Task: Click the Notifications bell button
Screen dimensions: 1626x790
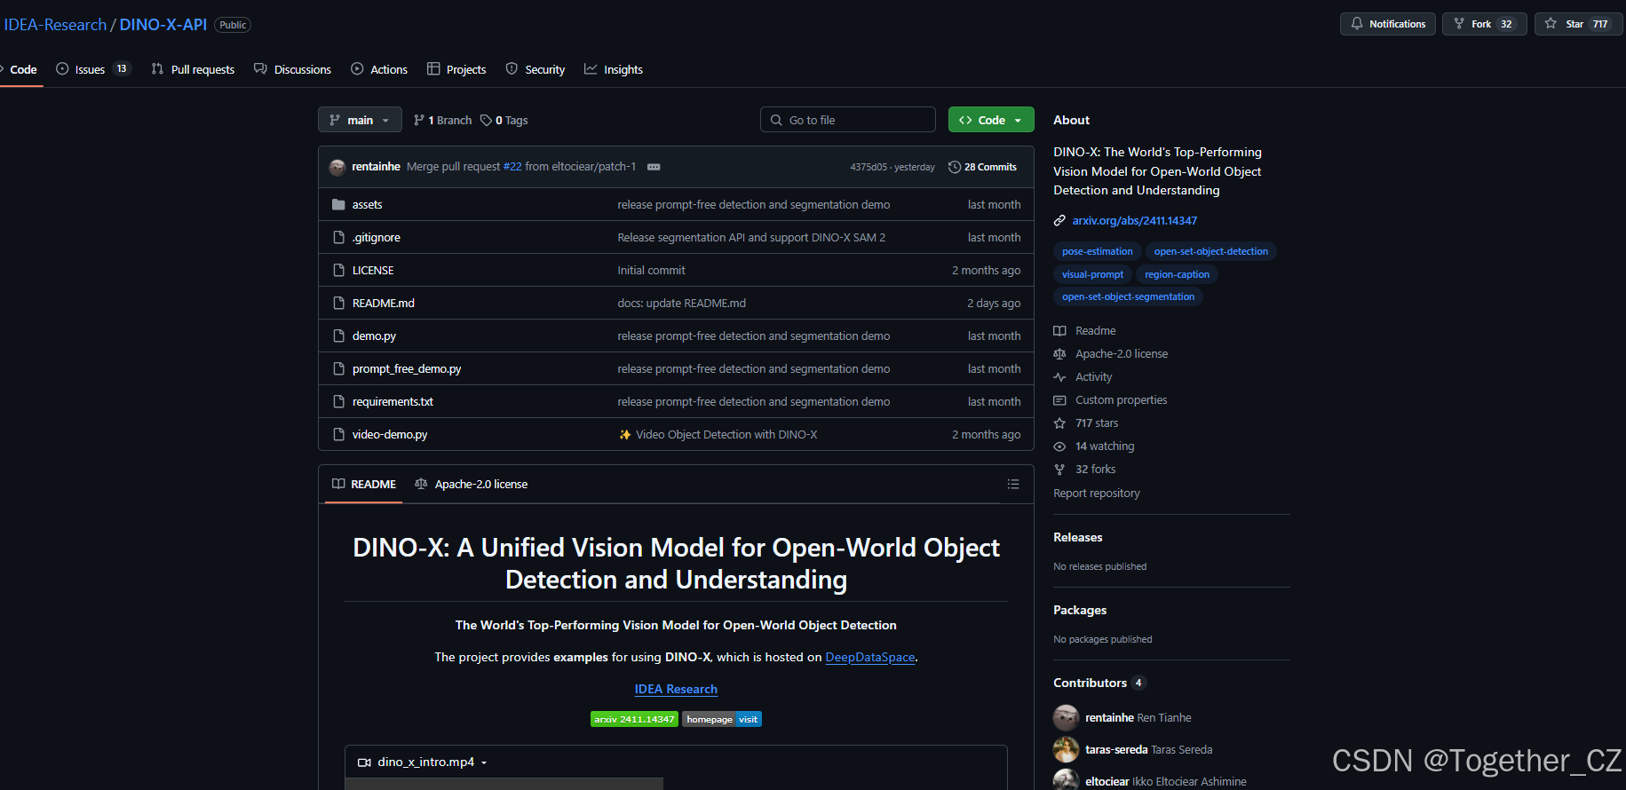Action: (1387, 24)
